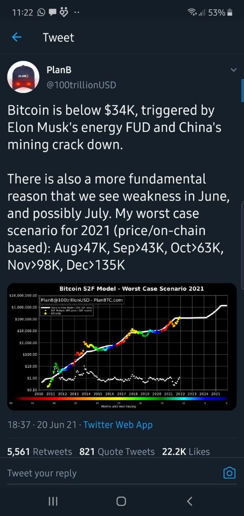Open the PlanB display name

tap(59, 70)
